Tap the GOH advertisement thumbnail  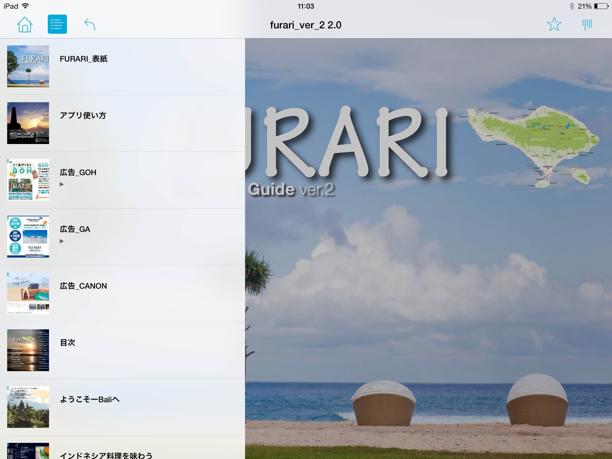click(x=28, y=180)
